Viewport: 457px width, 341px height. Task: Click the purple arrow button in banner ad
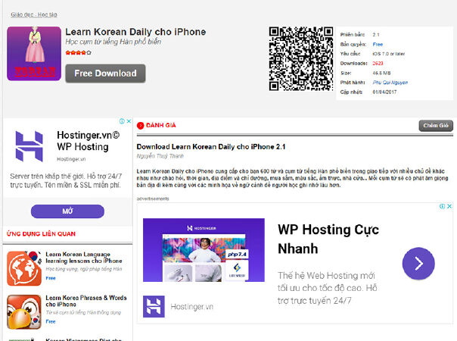coord(418,264)
